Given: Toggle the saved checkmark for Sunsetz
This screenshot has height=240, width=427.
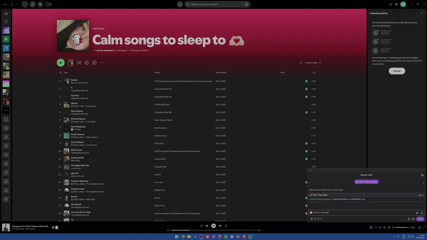Looking at the screenshot, I should (306, 97).
